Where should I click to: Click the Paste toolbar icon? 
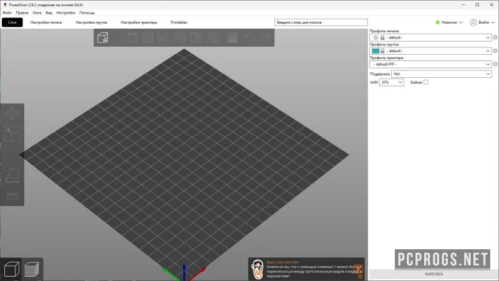click(x=196, y=37)
